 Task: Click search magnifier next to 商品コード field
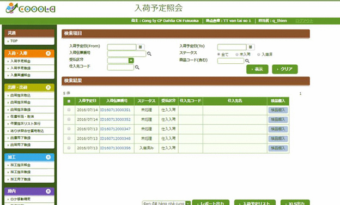(247, 61)
